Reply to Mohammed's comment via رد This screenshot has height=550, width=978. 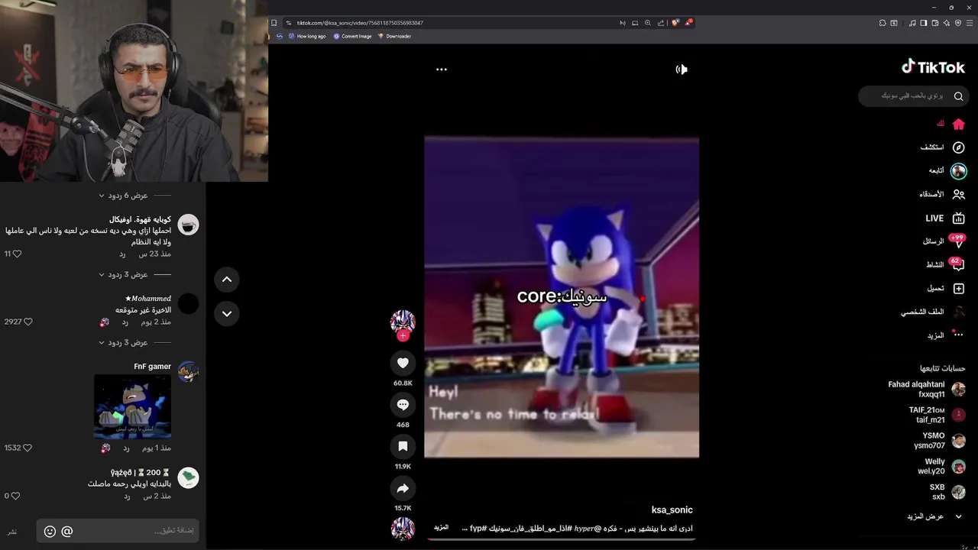[x=125, y=322]
